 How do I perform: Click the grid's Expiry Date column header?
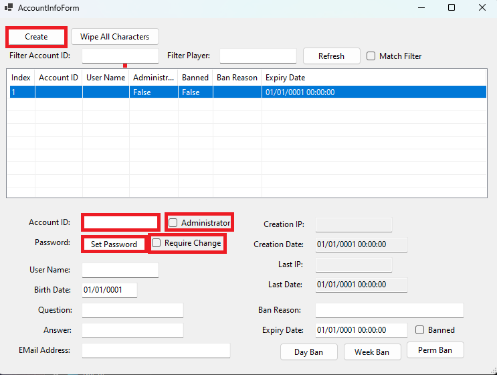click(x=374, y=78)
